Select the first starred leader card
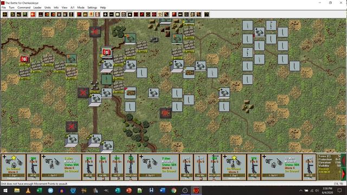Screen dimensions: 347x195 pyautogui.click(x=14, y=167)
